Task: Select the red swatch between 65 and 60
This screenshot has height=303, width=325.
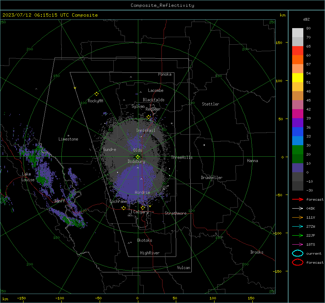Action: click(x=298, y=51)
